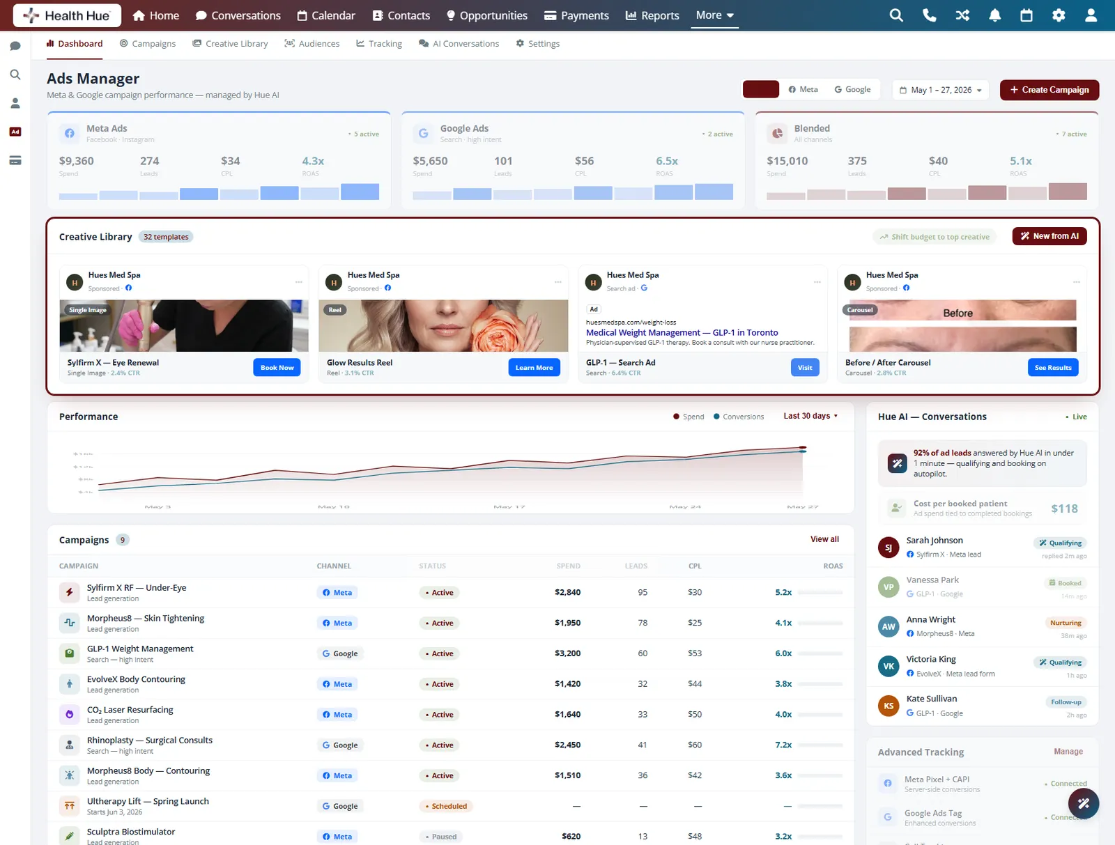1115x845 pixels.
Task: Click the Blended channels pie icon
Action: click(x=777, y=133)
